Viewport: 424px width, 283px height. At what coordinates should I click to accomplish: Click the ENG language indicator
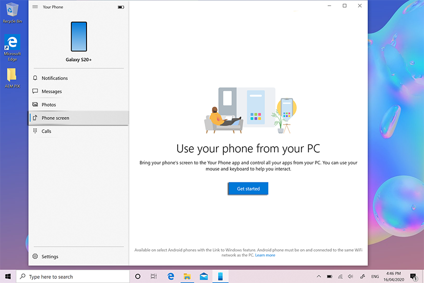point(375,276)
